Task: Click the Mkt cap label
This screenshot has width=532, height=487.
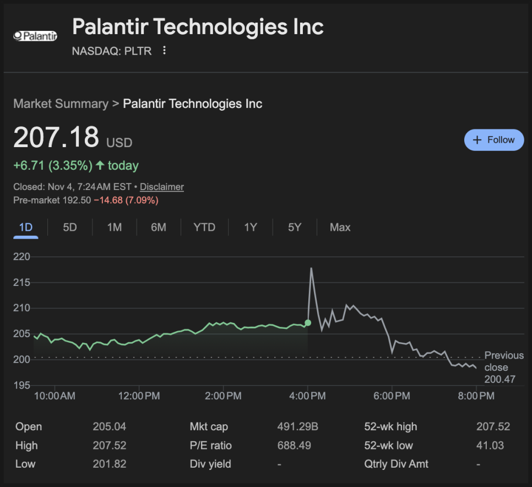Action: (209, 427)
